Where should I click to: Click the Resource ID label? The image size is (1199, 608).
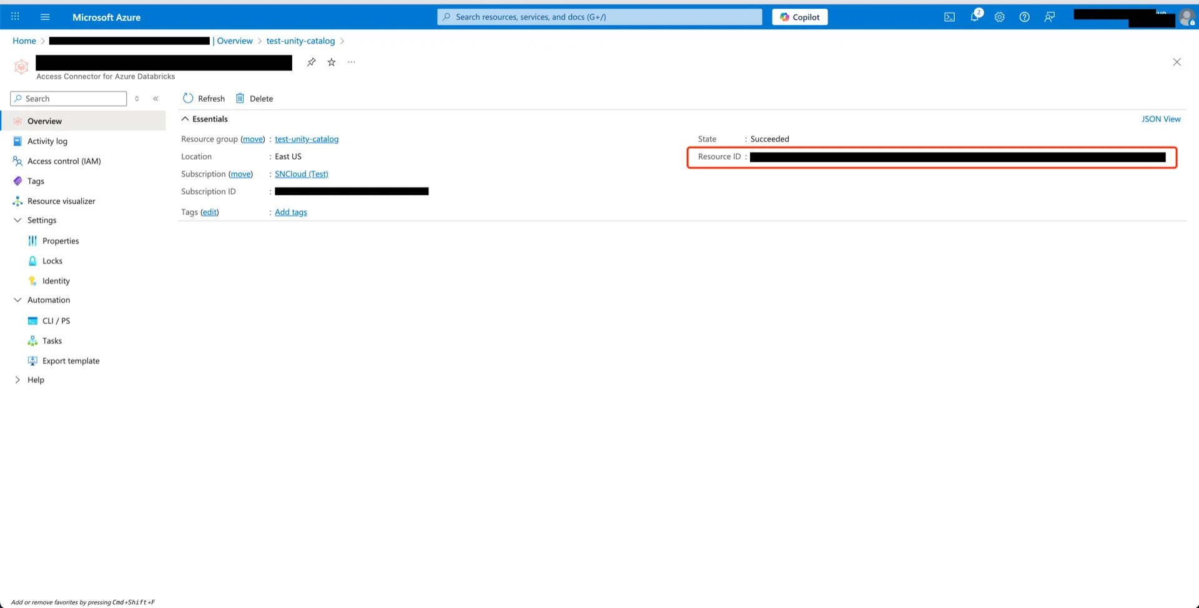click(x=719, y=157)
